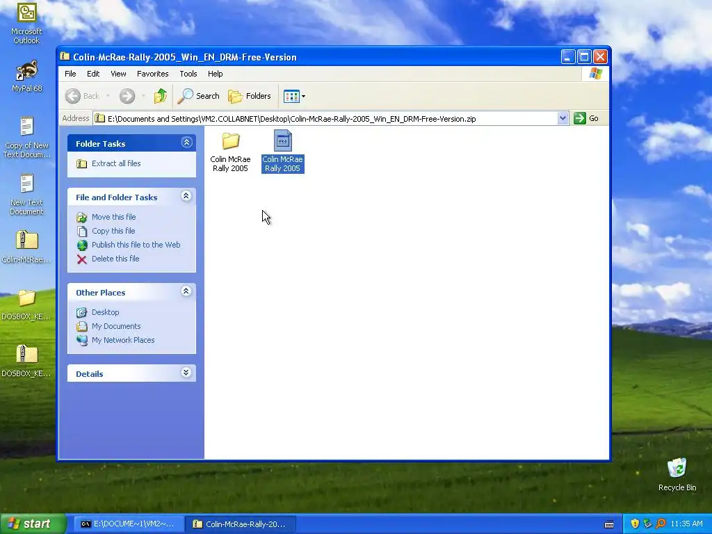712x534 pixels.
Task: Click the on-screen keyboard taskbar icon
Action: [x=609, y=524]
